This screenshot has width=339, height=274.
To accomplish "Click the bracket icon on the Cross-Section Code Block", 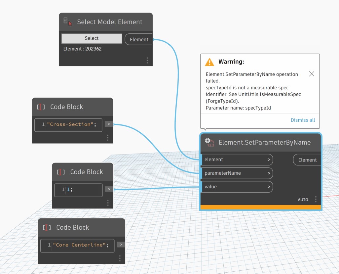I will click(41, 107).
